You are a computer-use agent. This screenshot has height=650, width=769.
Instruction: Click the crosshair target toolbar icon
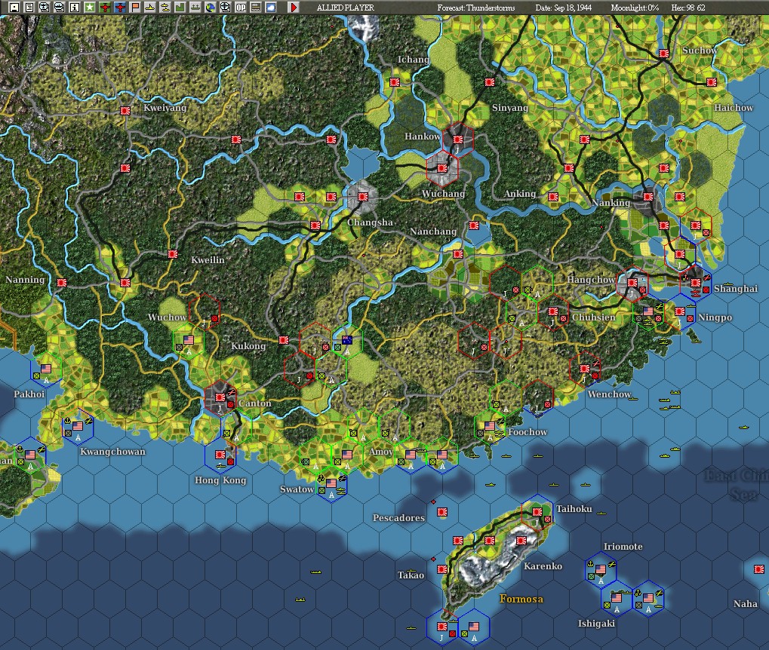[226, 8]
